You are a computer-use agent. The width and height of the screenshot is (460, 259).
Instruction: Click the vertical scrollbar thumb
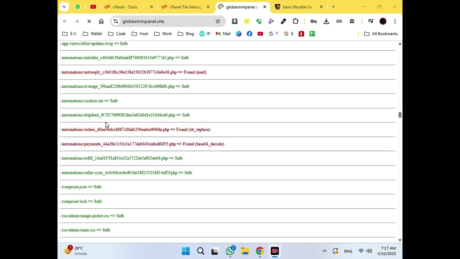400,115
